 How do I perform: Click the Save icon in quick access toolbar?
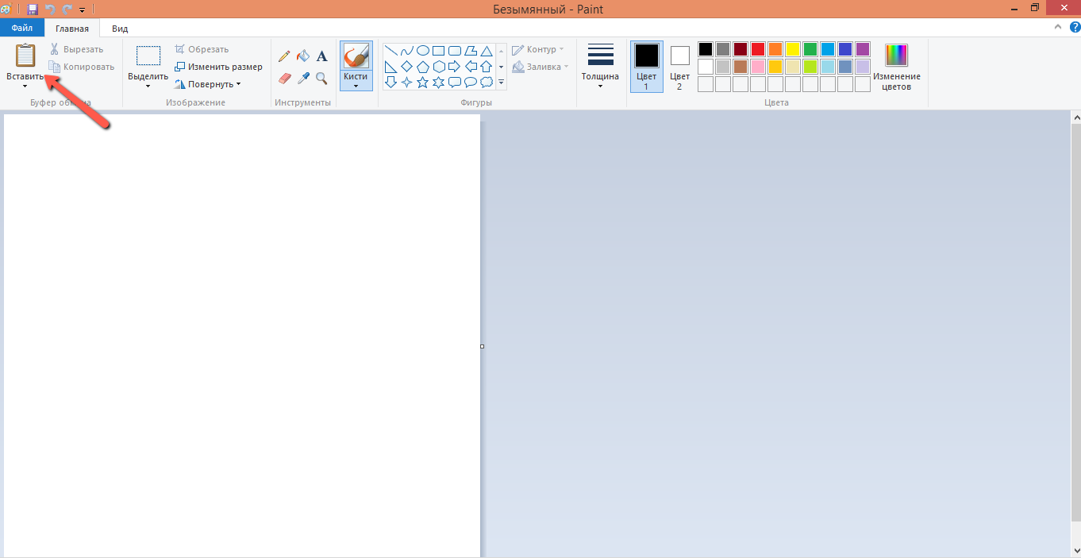[33, 10]
